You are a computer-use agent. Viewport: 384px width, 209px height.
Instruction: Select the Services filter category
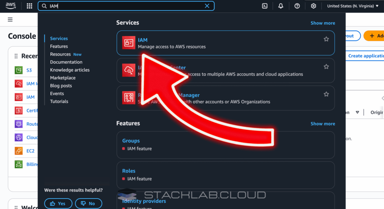(x=59, y=39)
